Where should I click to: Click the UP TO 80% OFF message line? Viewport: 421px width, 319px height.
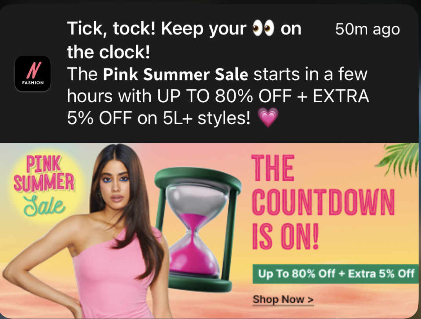(218, 96)
